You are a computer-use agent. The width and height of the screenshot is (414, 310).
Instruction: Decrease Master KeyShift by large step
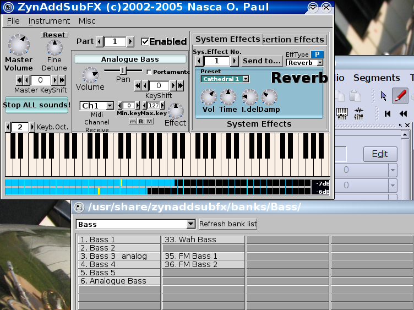click(19, 80)
